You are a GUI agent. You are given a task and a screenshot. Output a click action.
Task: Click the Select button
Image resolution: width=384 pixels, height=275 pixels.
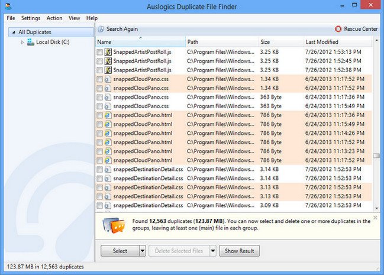pos(120,251)
